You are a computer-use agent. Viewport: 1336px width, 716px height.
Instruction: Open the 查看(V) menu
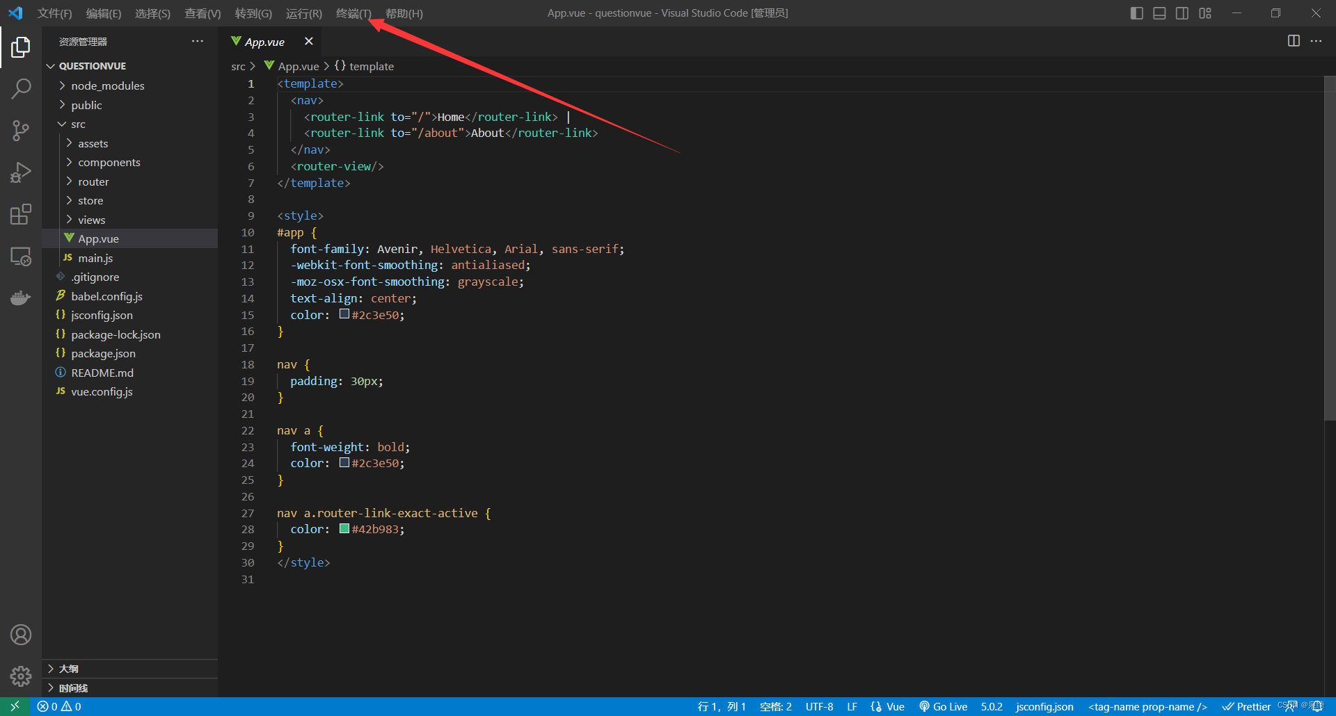click(x=202, y=13)
